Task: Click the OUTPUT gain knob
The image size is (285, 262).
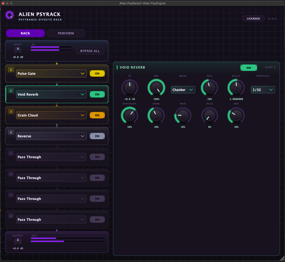Action: tap(18, 242)
